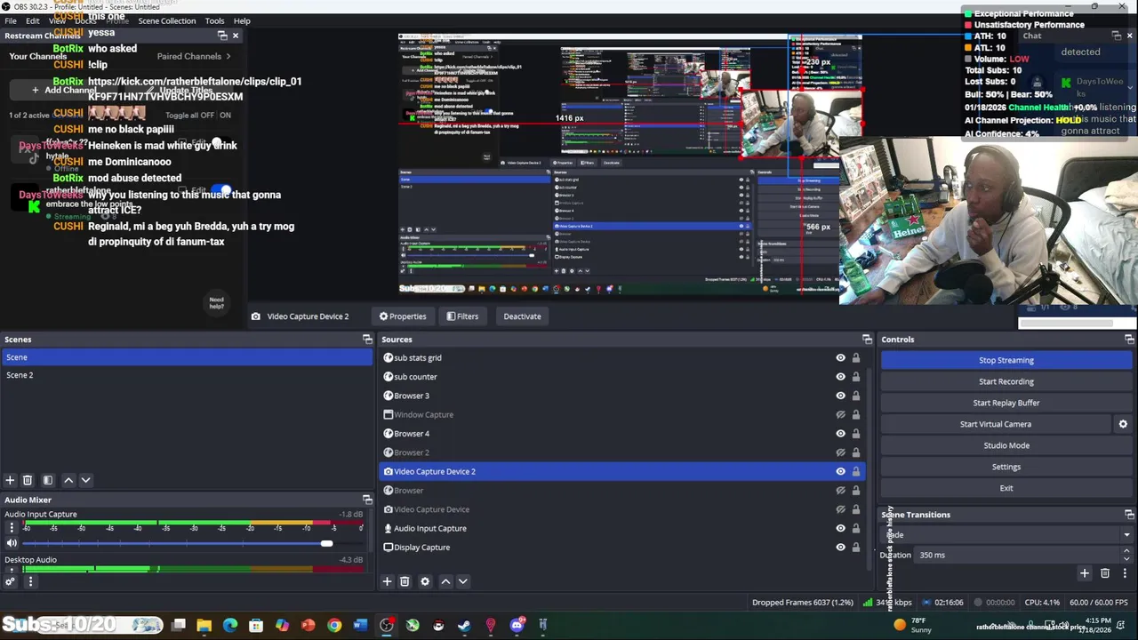Remove selected source trash icon

point(405,581)
